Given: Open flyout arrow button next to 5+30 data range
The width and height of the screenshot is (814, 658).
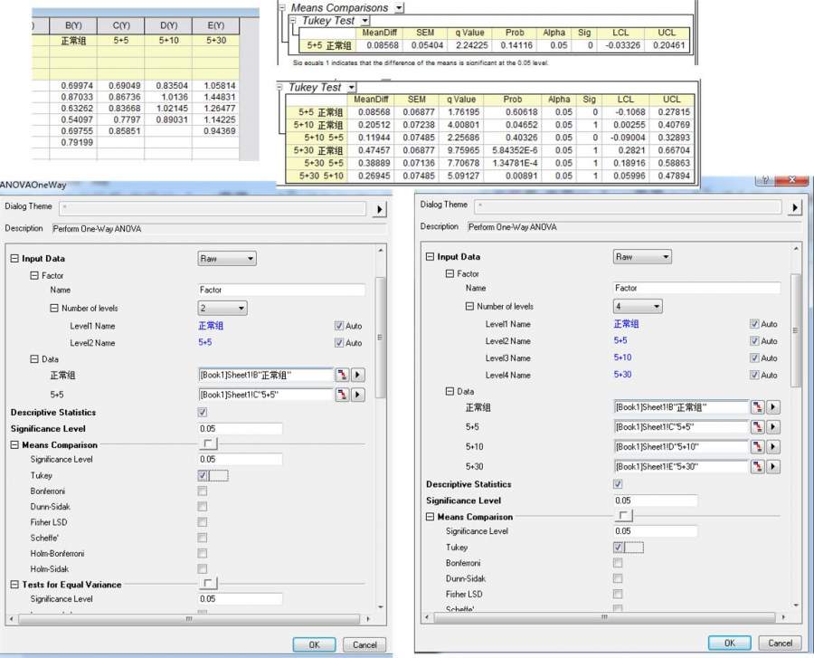Looking at the screenshot, I should 773,467.
